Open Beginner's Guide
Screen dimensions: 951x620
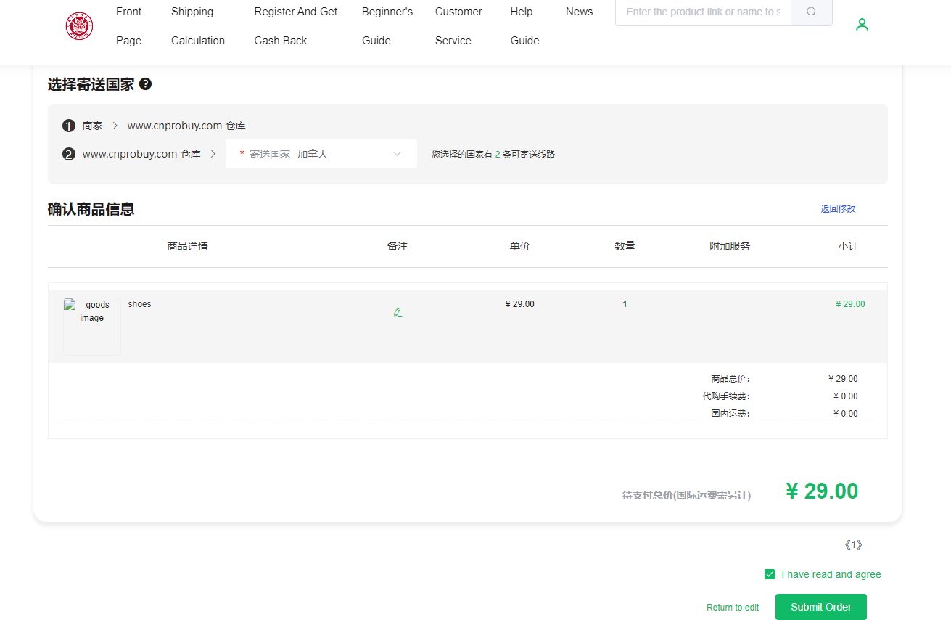[x=387, y=26]
